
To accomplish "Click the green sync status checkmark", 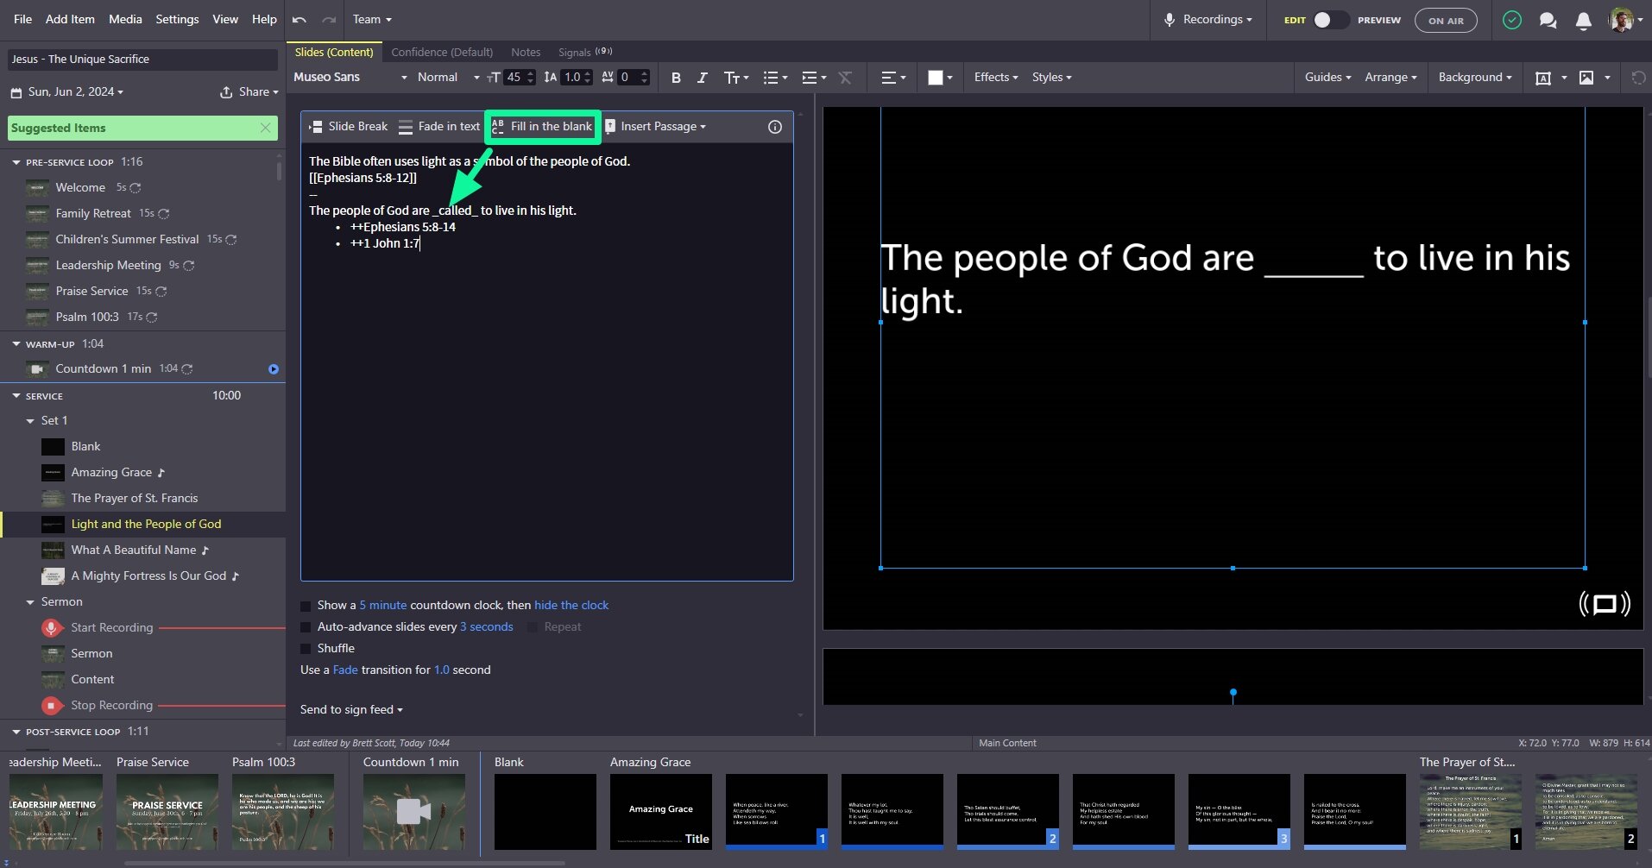I will click(x=1511, y=20).
